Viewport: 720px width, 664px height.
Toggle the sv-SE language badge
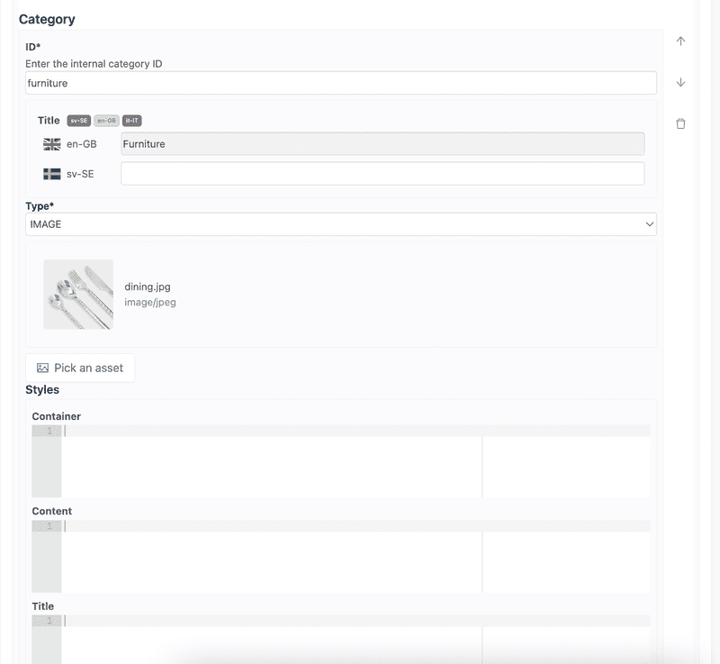79,121
